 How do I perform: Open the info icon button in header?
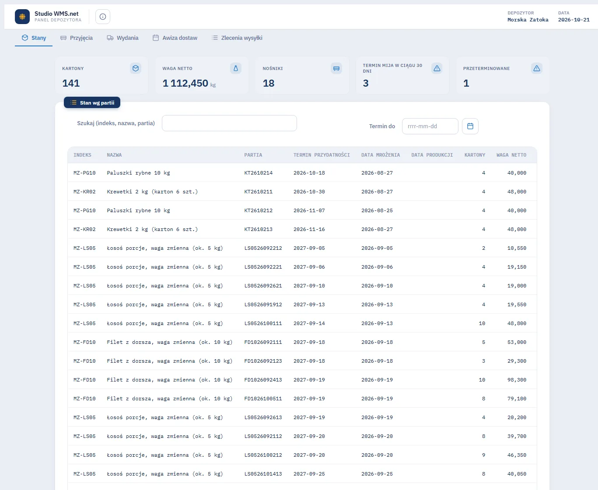coord(103,17)
